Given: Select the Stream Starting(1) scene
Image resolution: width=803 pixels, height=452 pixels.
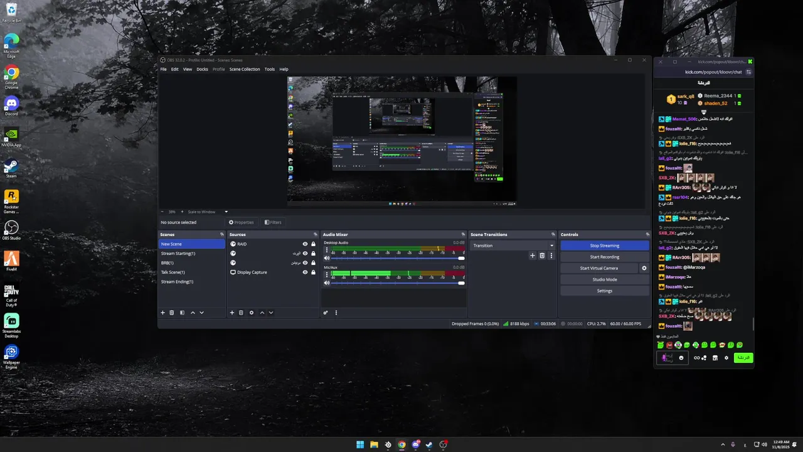Looking at the screenshot, I should pos(191,254).
